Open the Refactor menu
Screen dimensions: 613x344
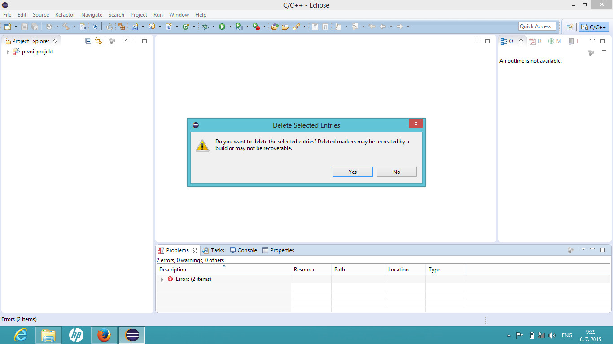[65, 15]
